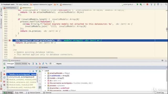Open the Scripts tab in debug panel

(24, 64)
